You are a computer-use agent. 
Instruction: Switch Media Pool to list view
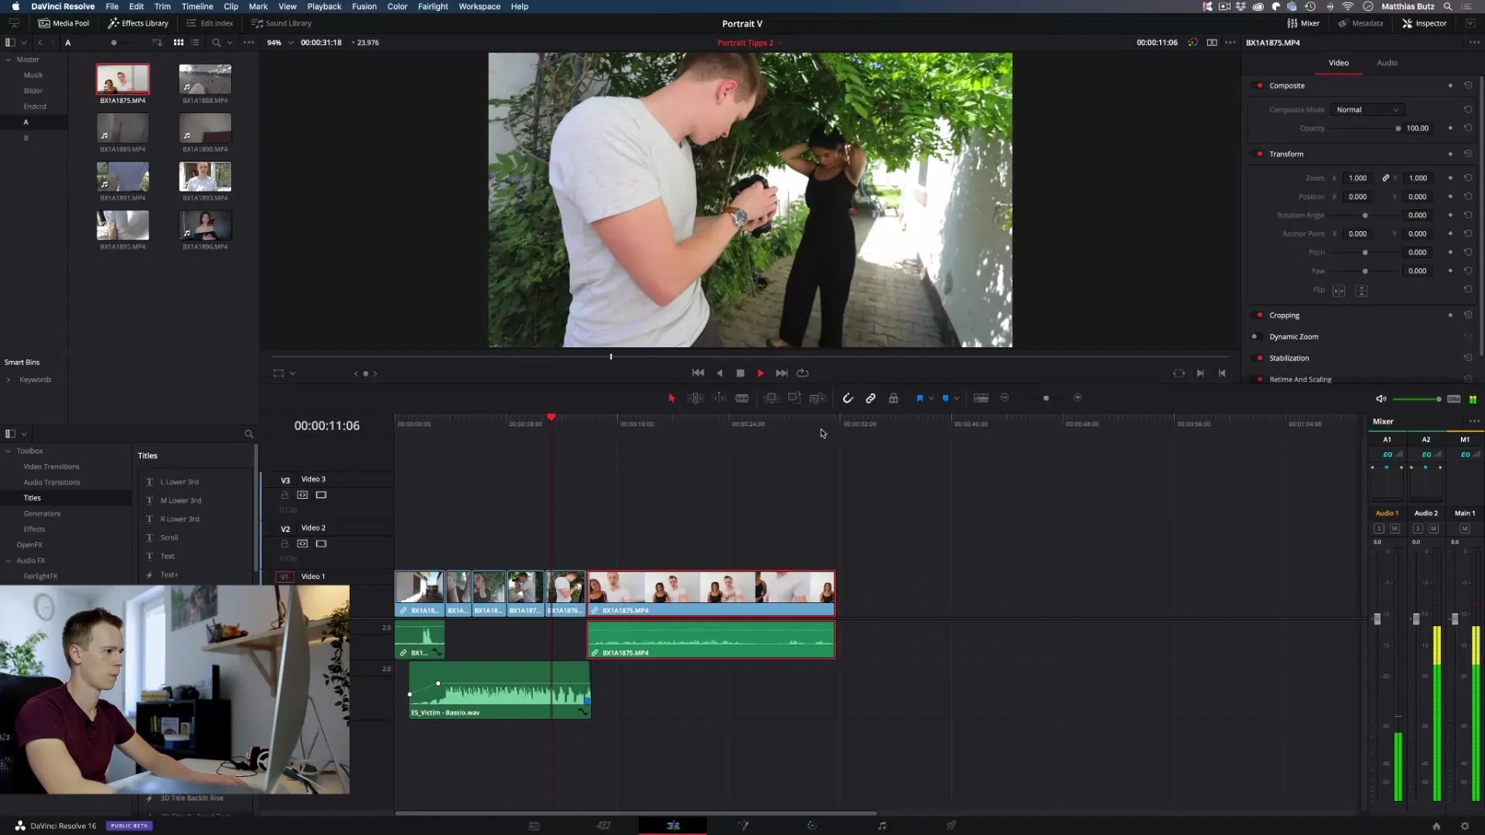pyautogui.click(x=195, y=43)
